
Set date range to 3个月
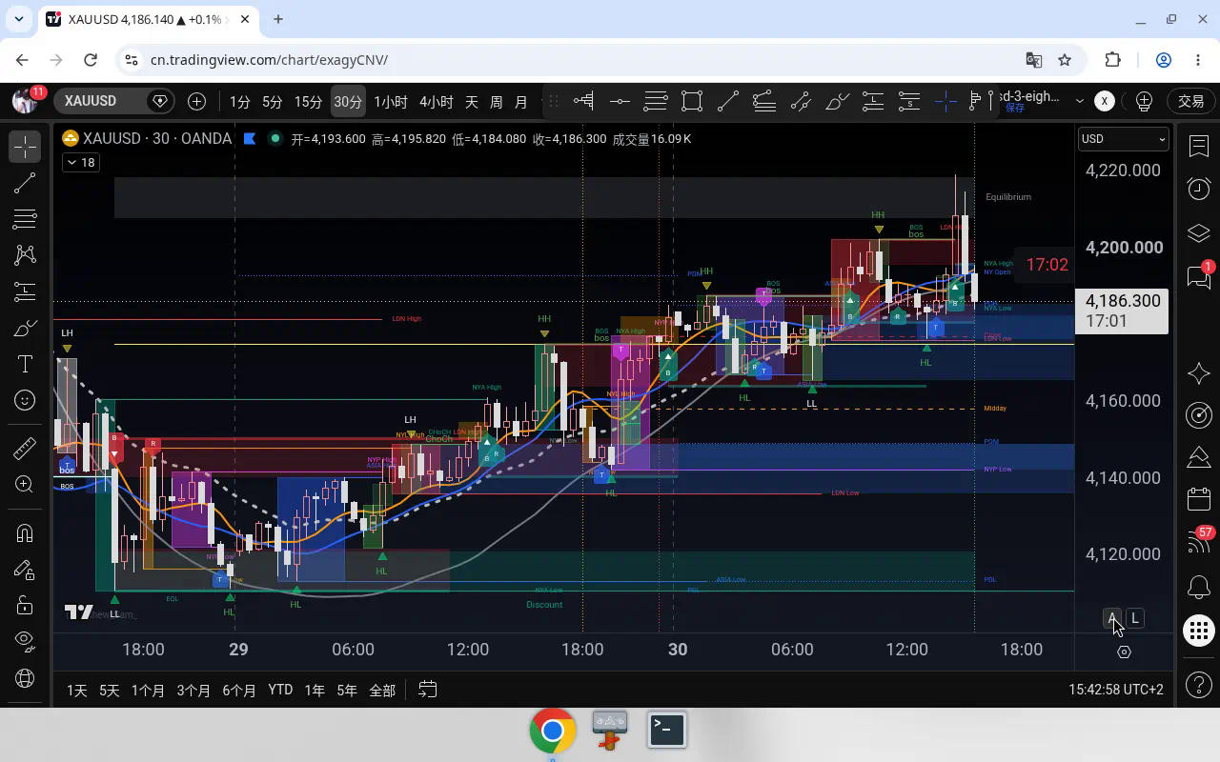click(x=193, y=690)
